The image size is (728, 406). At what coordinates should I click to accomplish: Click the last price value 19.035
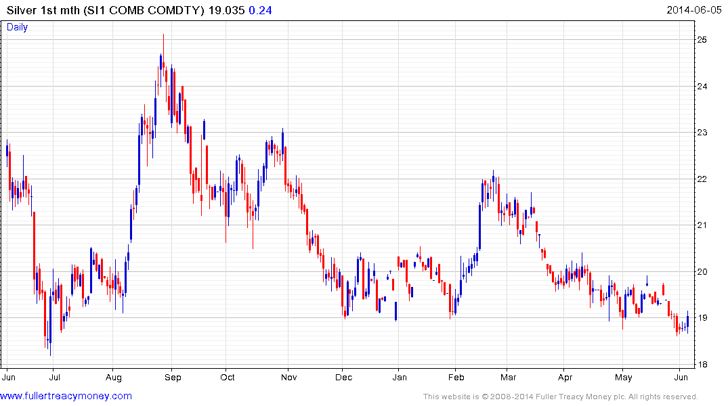point(228,10)
